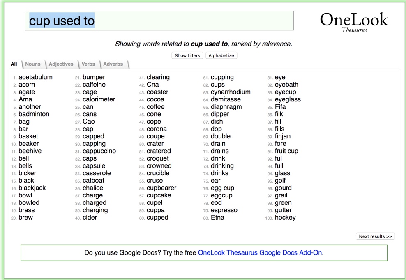The height and width of the screenshot is (280, 406).
Task: Go to Next results page
Action: (x=375, y=236)
